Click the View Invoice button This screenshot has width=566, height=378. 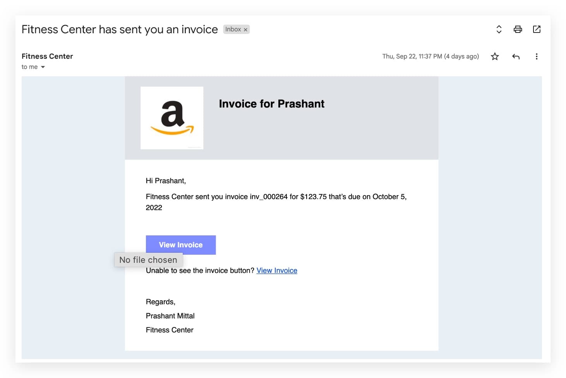(x=181, y=245)
